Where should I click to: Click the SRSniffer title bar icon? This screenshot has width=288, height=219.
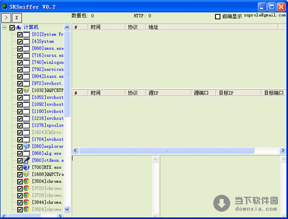pyautogui.click(x=4, y=6)
